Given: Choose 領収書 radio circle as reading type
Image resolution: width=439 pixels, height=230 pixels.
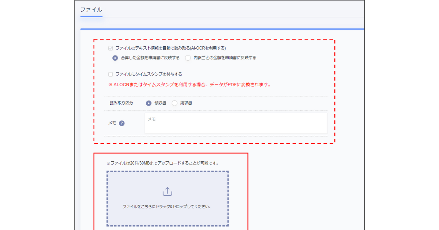Looking at the screenshot, I should pos(149,103).
